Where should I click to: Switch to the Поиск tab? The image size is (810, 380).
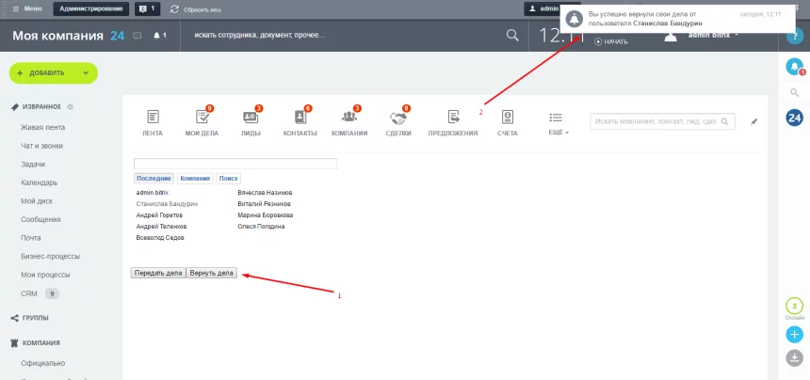coord(229,178)
